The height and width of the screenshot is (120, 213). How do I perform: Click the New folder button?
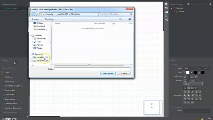pos(49,19)
